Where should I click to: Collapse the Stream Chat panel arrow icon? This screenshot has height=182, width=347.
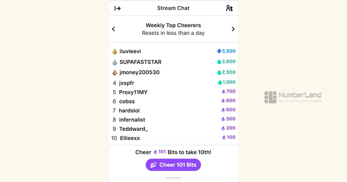point(118,8)
